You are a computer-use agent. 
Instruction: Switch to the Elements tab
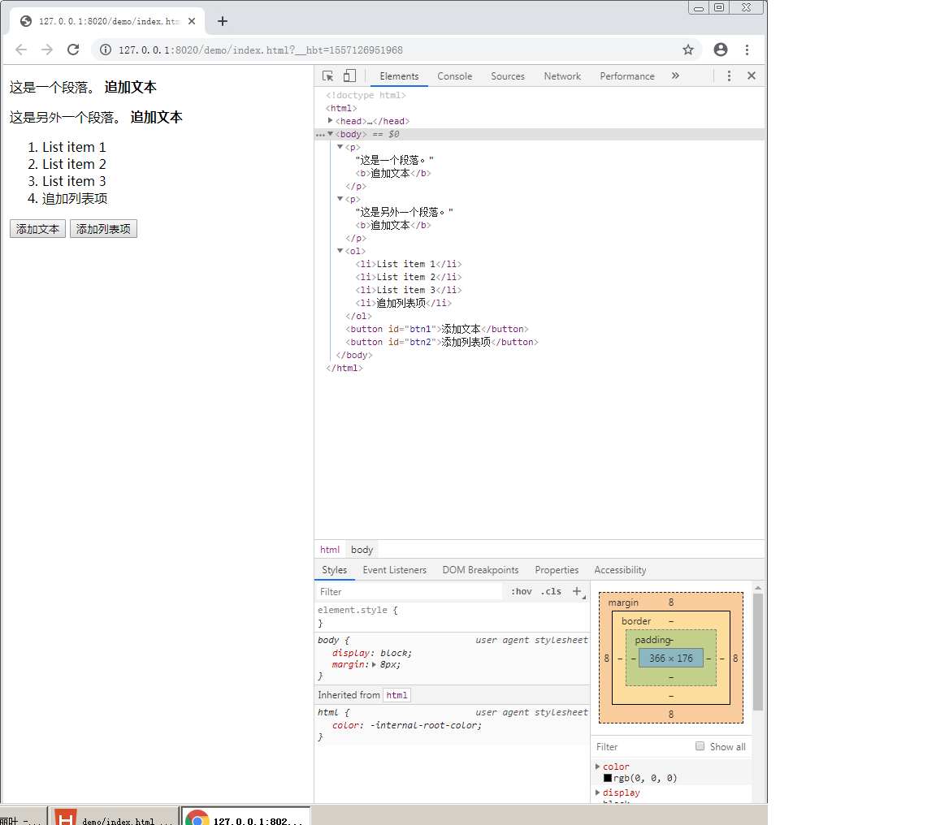coord(399,76)
